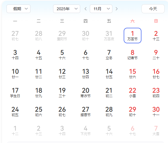Select November 1 万圣节

pos(132,36)
